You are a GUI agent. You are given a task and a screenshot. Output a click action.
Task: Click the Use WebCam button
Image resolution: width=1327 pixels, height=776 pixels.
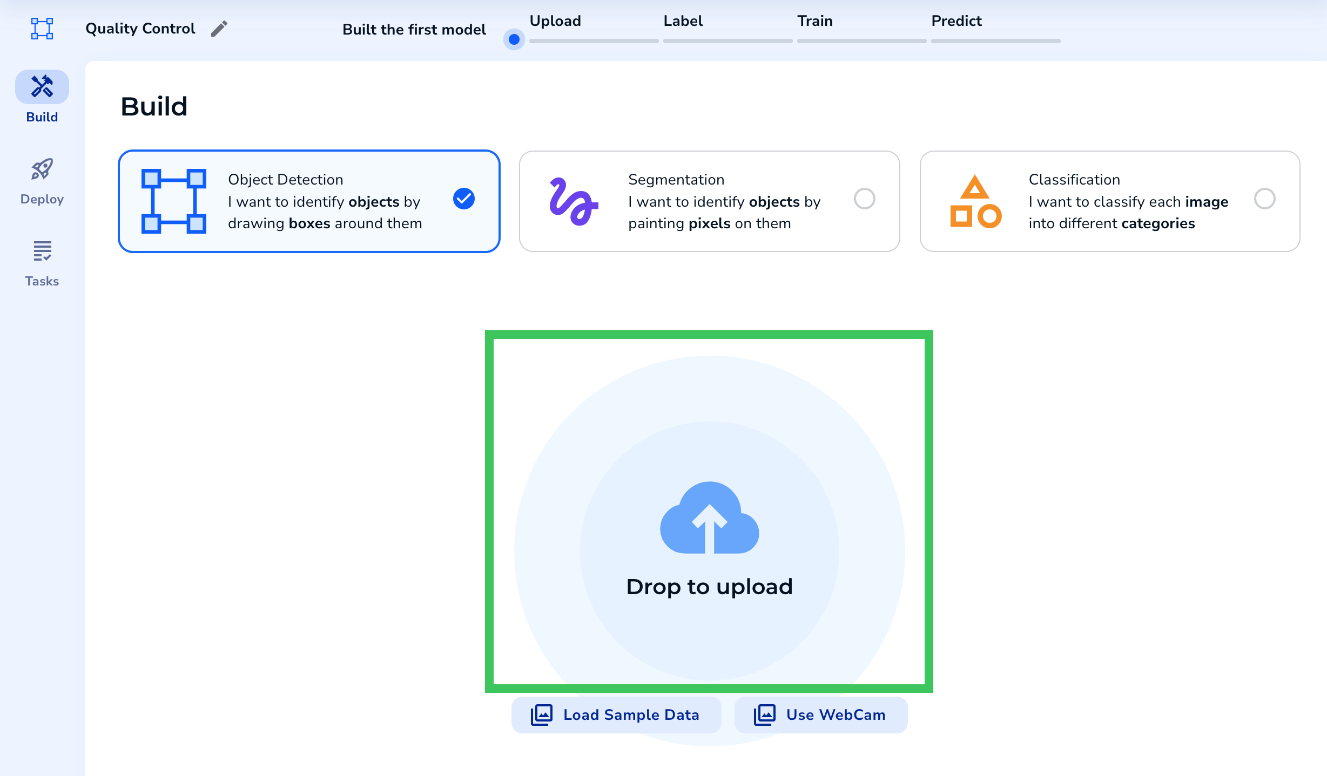820,715
